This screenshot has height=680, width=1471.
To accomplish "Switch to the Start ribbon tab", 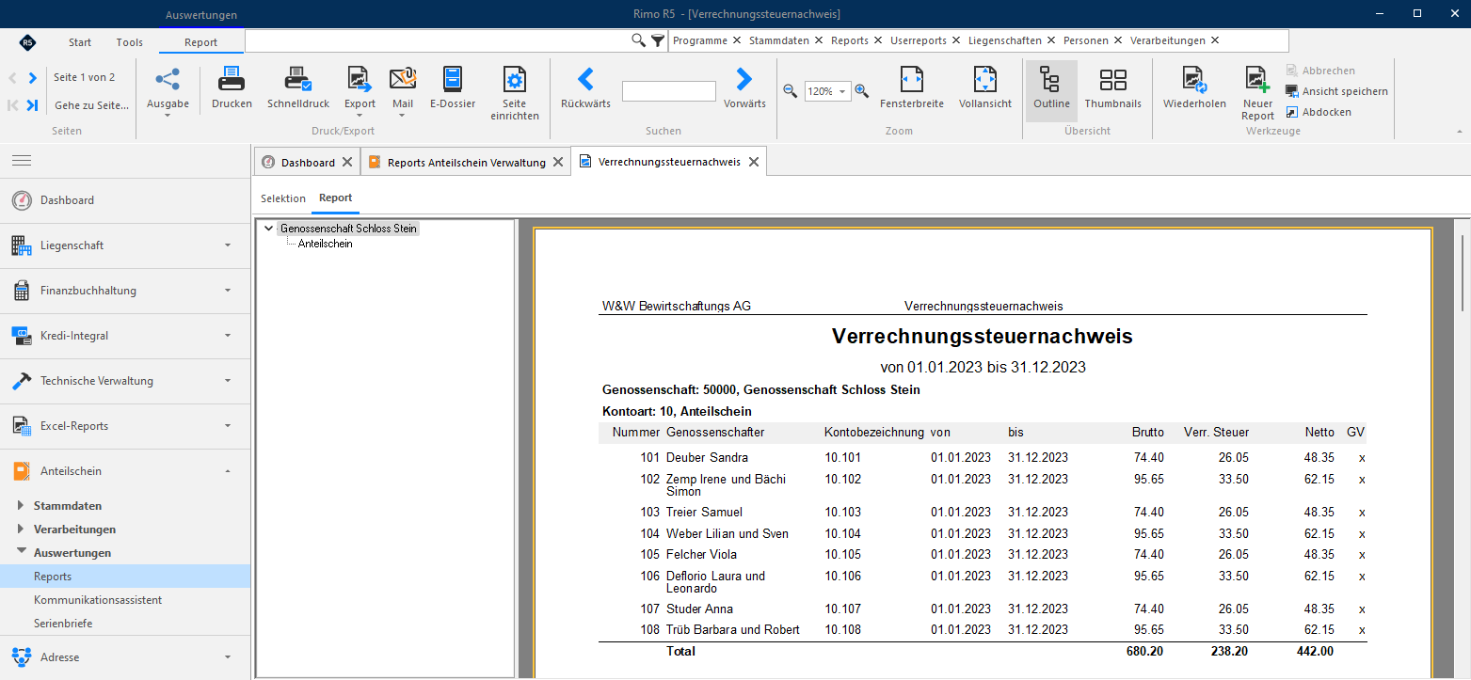I will (80, 42).
